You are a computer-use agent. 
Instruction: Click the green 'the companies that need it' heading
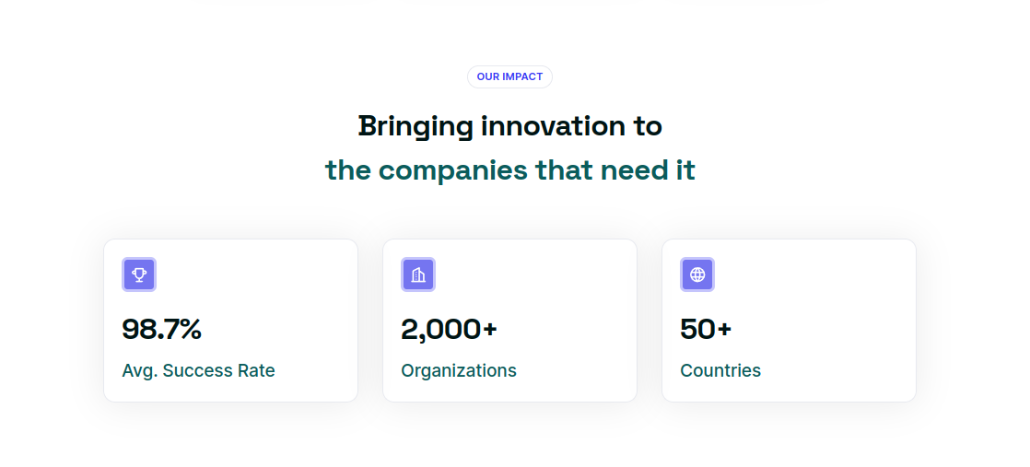click(x=510, y=170)
